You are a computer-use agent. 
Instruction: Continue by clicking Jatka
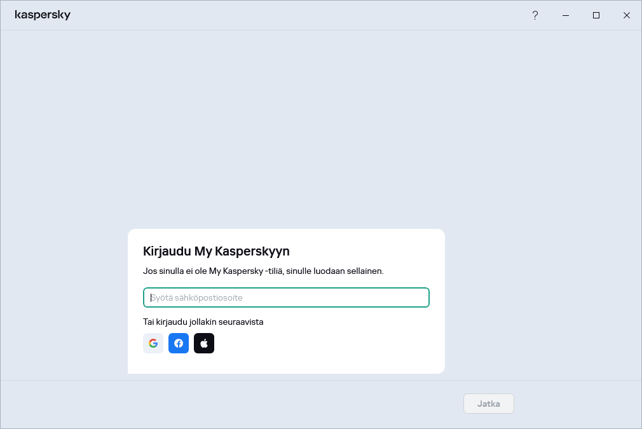(488, 403)
